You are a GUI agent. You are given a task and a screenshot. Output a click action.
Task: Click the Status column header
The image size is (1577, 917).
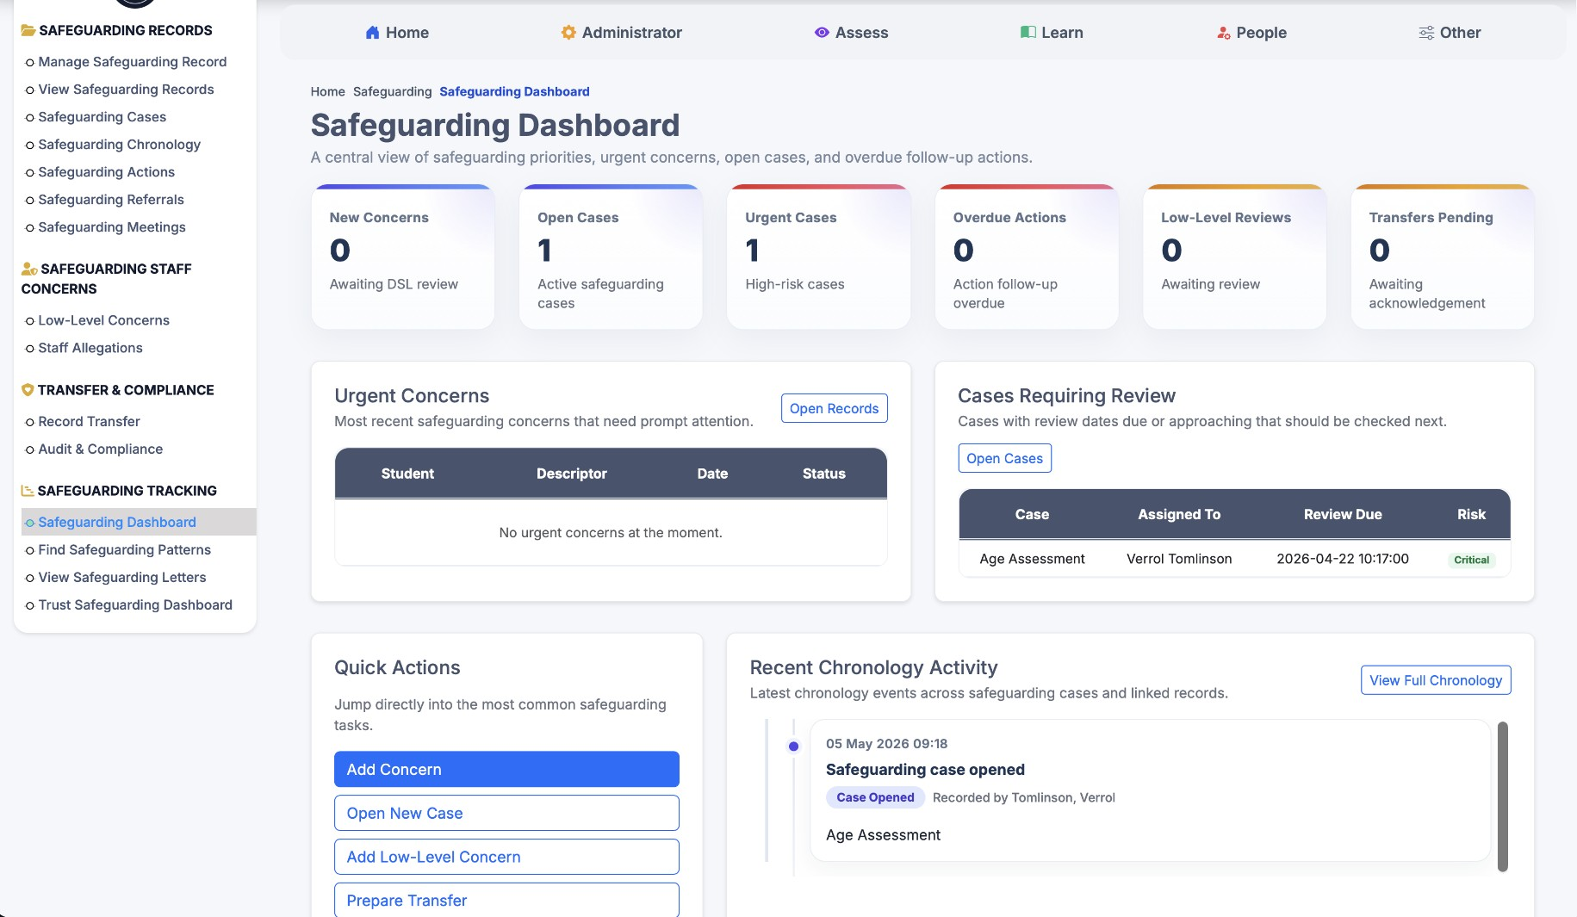tap(824, 474)
